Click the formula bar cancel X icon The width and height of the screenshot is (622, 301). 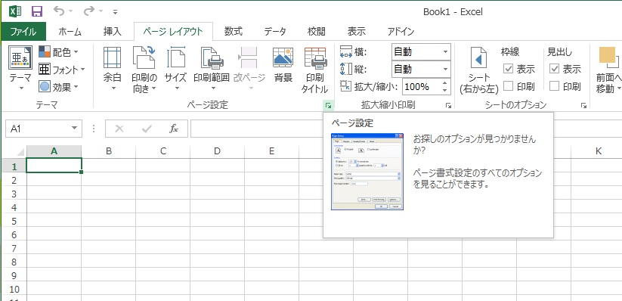tap(119, 129)
